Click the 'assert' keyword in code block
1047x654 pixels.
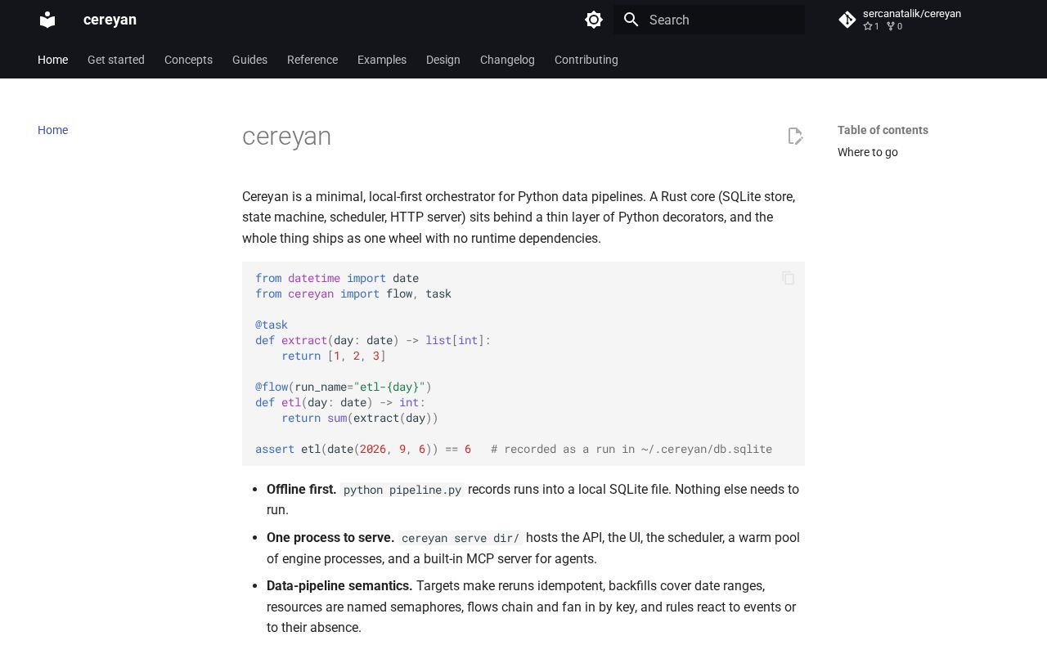pos(275,449)
